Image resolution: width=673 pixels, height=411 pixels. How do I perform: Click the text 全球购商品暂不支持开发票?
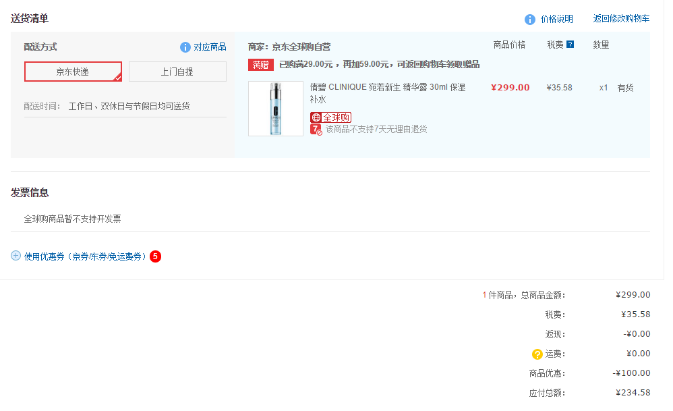coord(72,219)
